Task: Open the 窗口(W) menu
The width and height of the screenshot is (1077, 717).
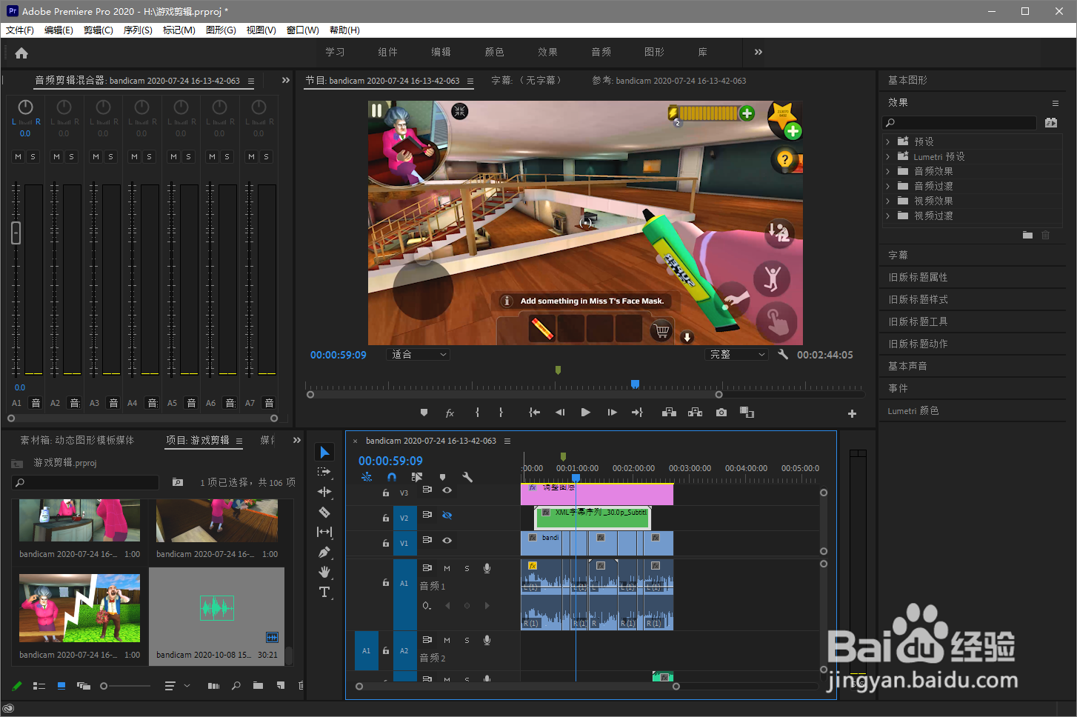Action: pyautogui.click(x=302, y=30)
